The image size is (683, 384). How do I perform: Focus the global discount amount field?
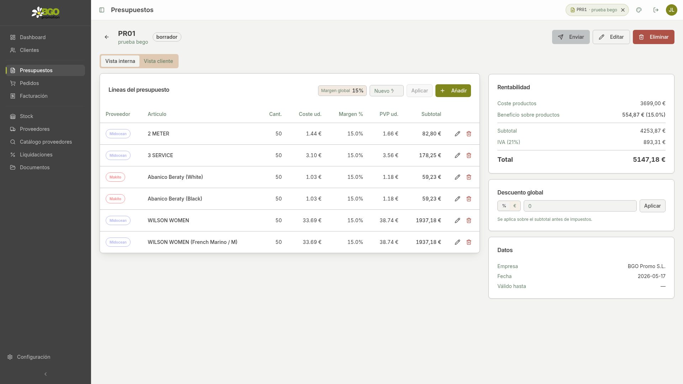point(580,206)
